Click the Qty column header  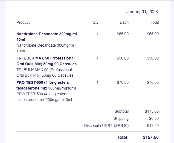pyautogui.click(x=95, y=22)
